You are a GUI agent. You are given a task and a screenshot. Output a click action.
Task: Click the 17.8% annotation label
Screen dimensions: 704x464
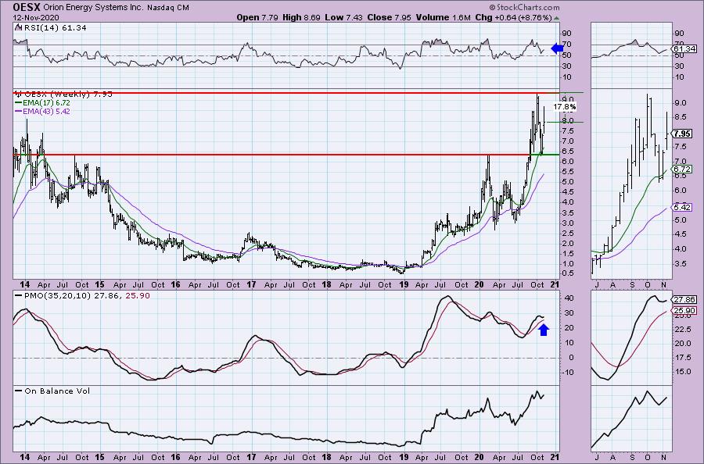[564, 107]
